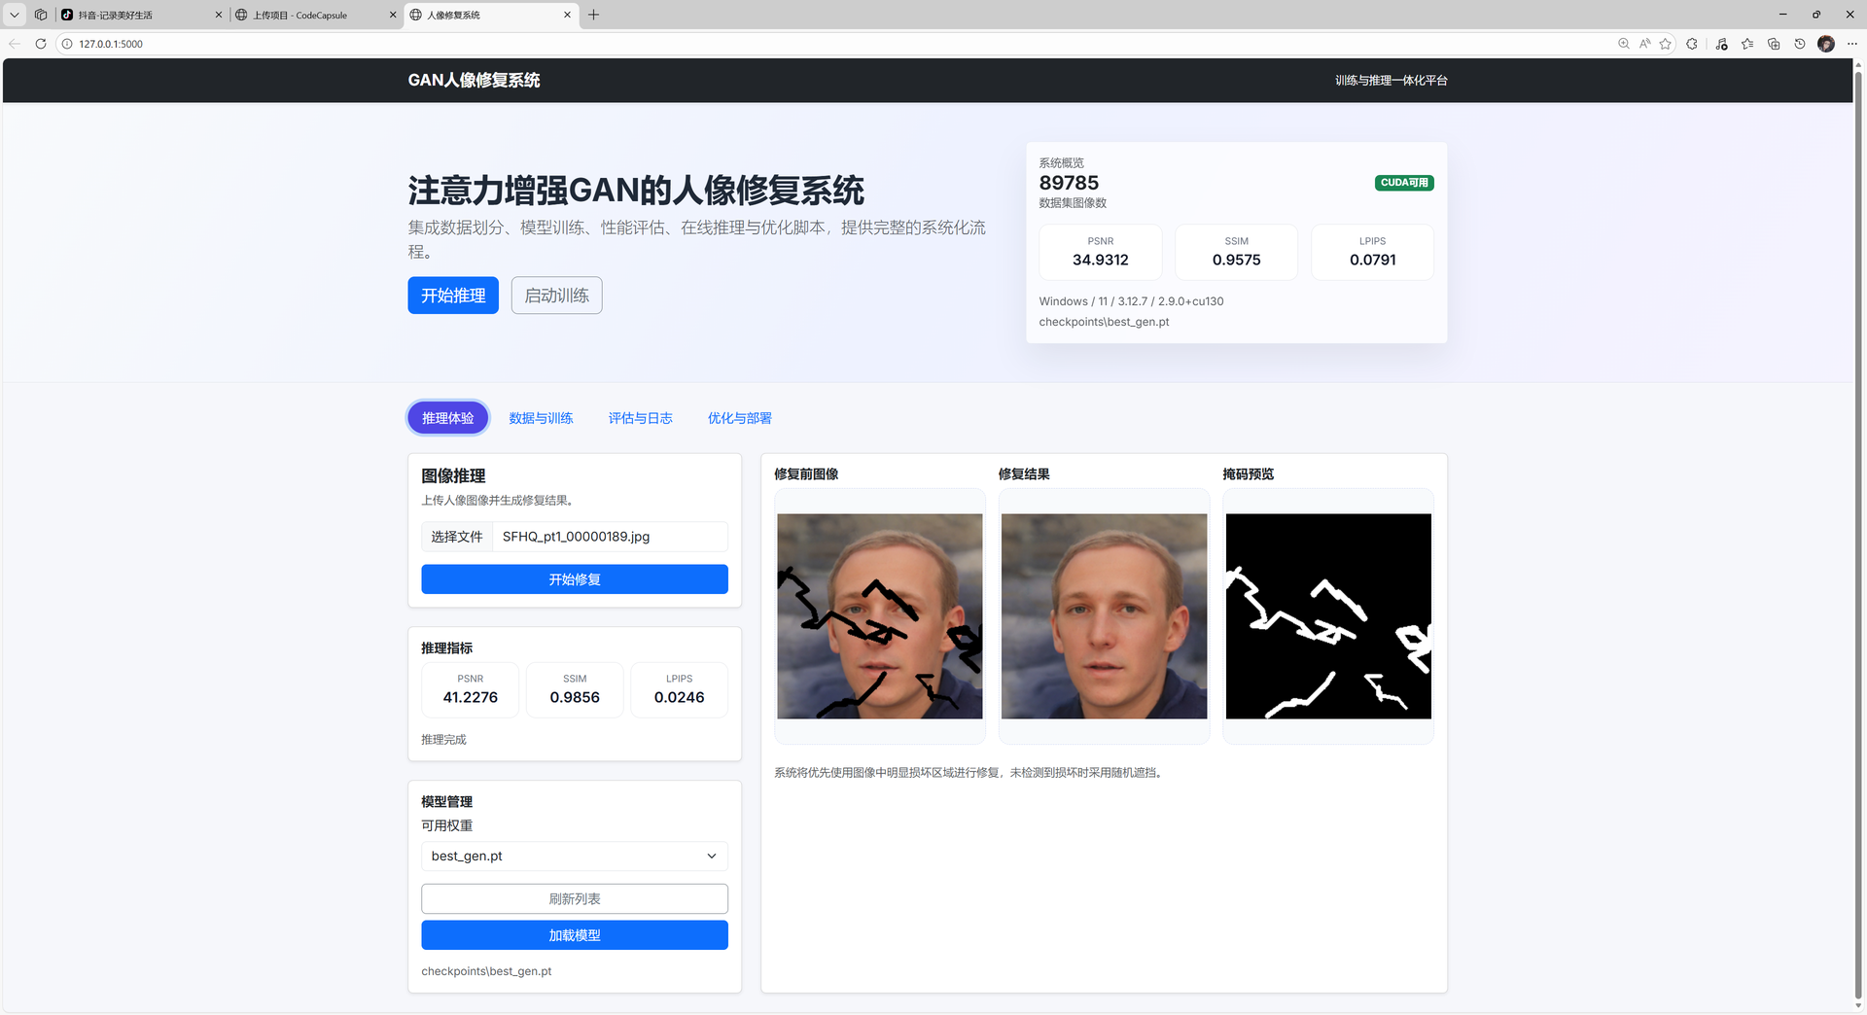The width and height of the screenshot is (1867, 1015).
Task: Open the browser settings ellipsis menu
Action: point(1852,44)
